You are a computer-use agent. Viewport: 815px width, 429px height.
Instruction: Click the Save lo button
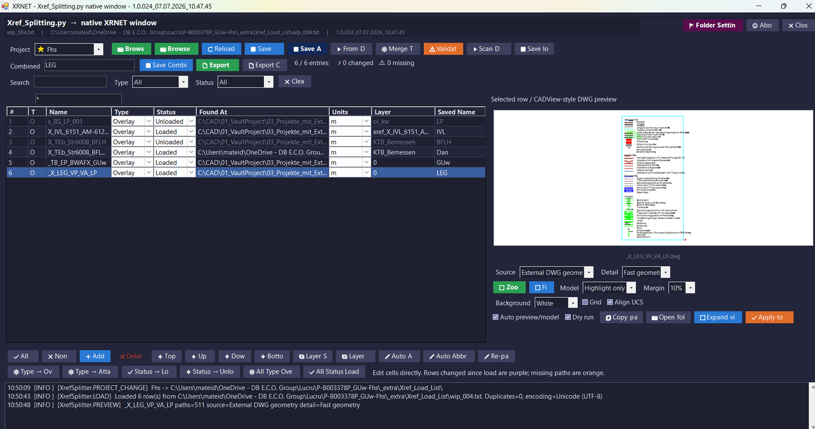(534, 49)
